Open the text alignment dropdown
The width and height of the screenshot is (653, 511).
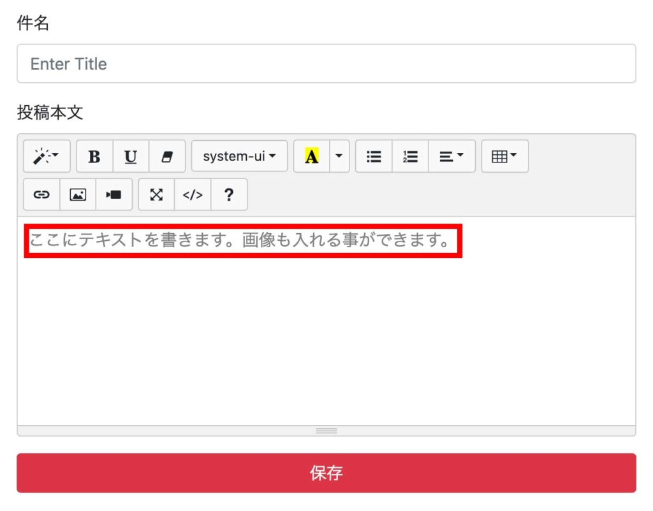pos(452,156)
